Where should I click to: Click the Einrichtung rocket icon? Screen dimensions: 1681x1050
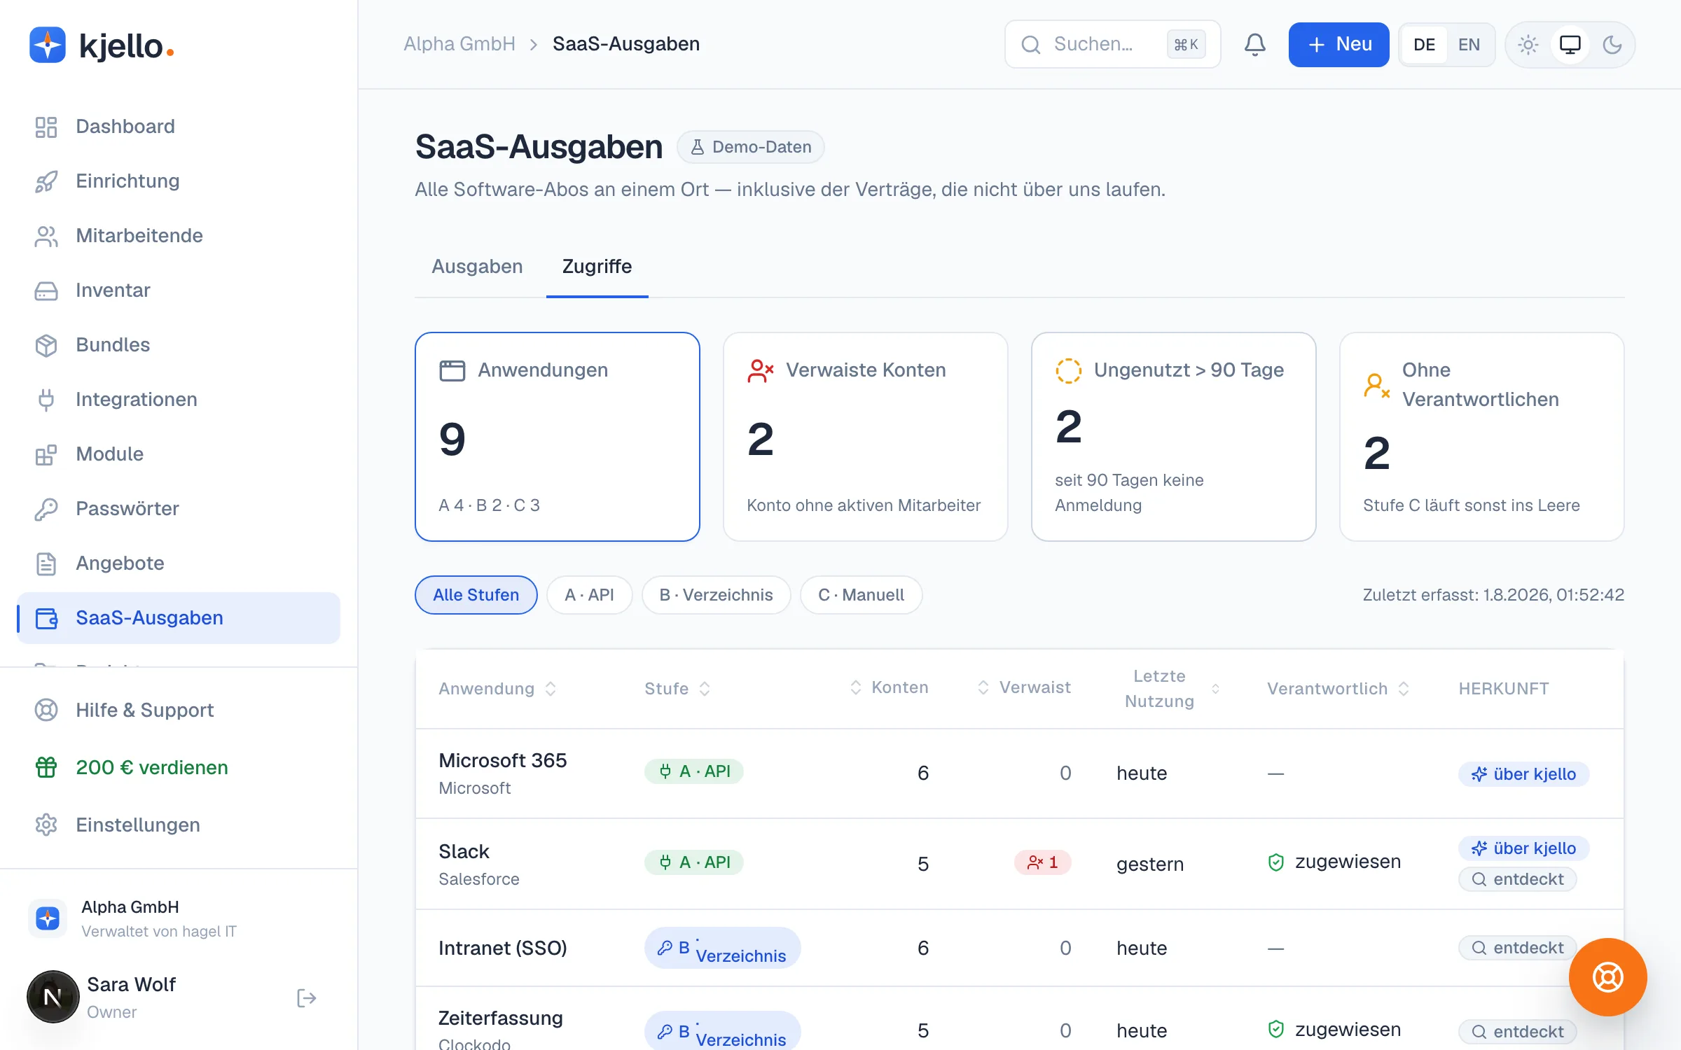tap(46, 181)
